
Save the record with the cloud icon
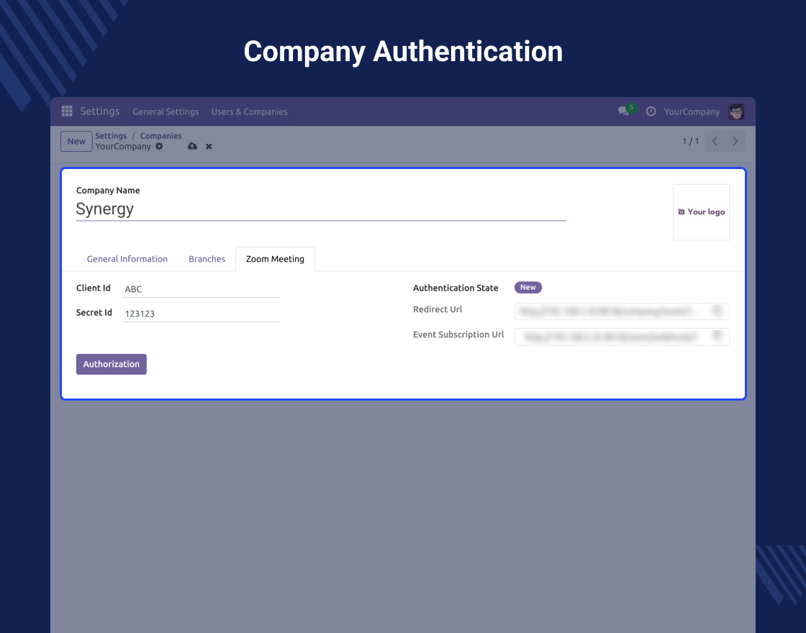click(192, 147)
